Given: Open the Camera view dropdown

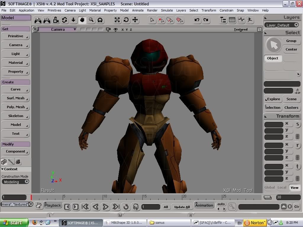Looking at the screenshot, I should [x=58, y=29].
